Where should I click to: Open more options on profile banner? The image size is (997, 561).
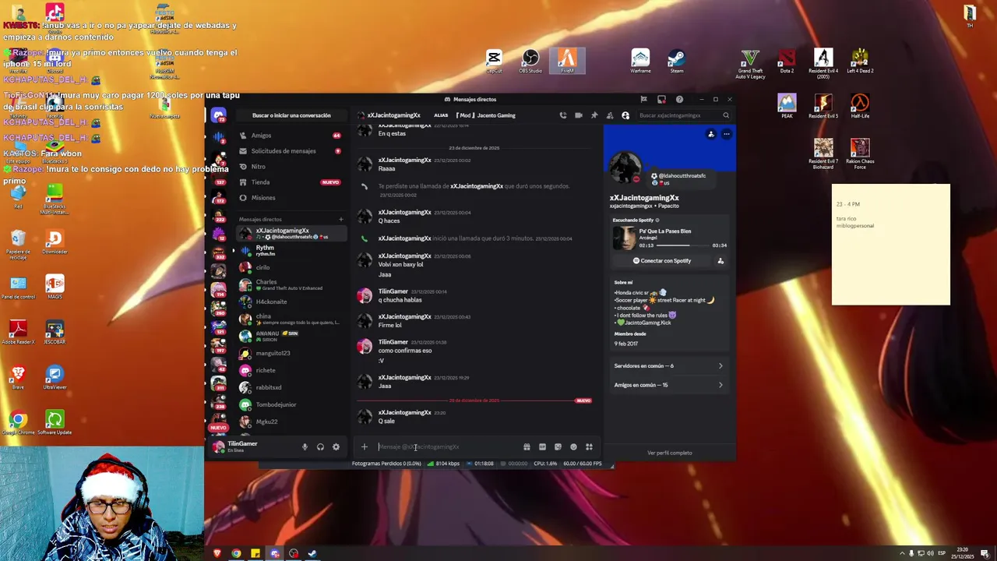tap(726, 134)
